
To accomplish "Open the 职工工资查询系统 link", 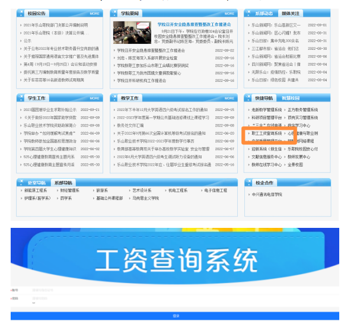I will pyautogui.click(x=266, y=134).
